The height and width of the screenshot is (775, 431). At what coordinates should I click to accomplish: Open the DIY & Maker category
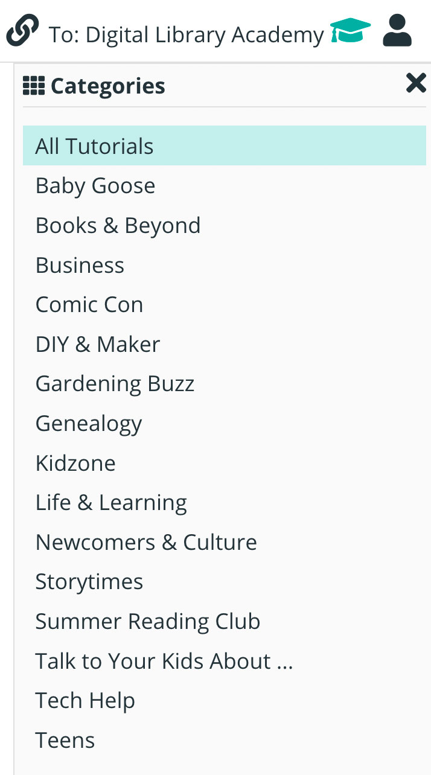98,344
